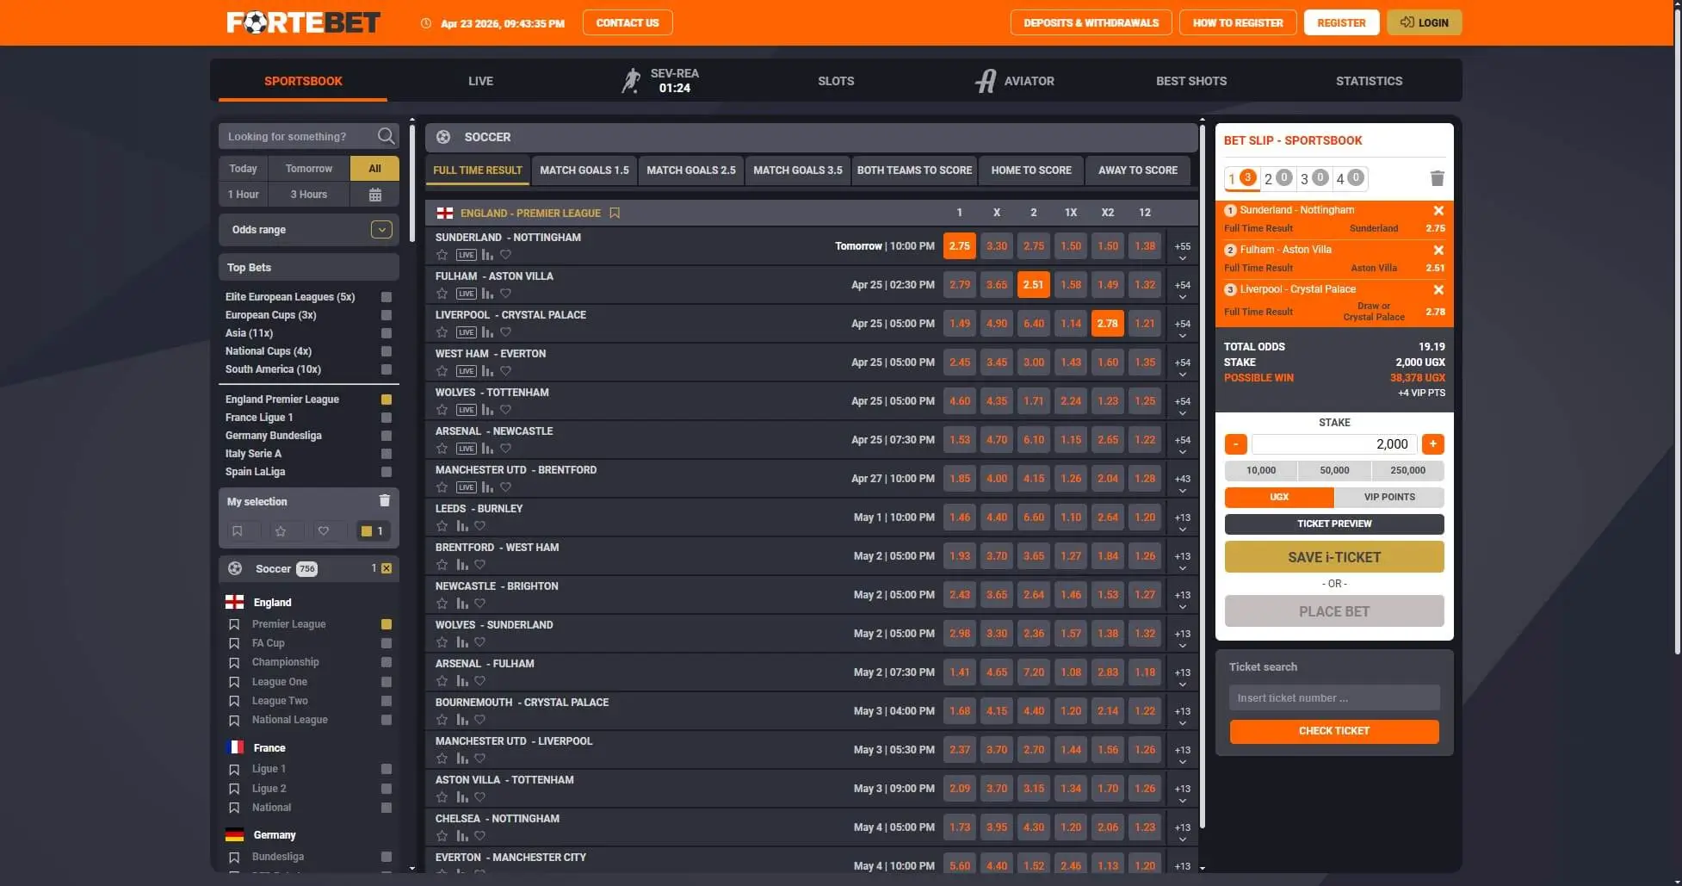1682x886 pixels.
Task: Click heart icon for Newcastle - Brighton
Action: point(480,604)
